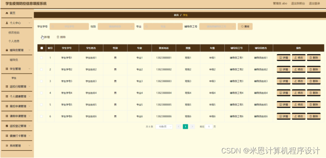
Task: Open 个人信息 in the sidebar
Action: [x=14, y=41]
